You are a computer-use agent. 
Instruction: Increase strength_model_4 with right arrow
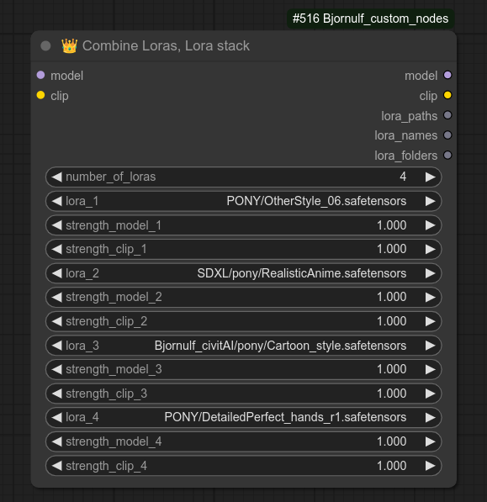tap(431, 441)
